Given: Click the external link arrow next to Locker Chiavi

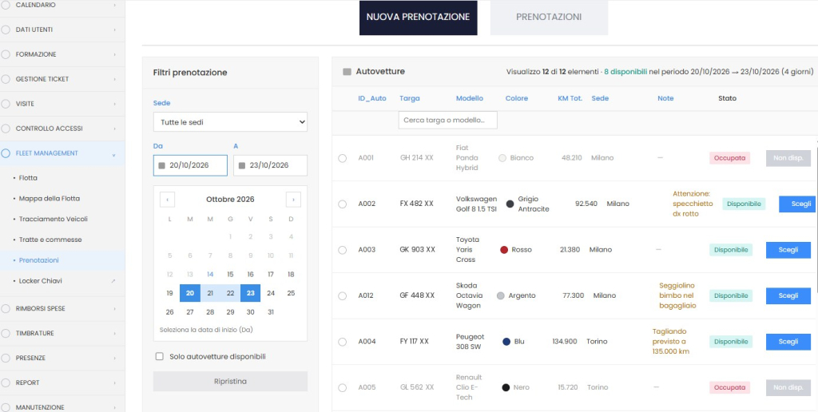Looking at the screenshot, I should 113,281.
